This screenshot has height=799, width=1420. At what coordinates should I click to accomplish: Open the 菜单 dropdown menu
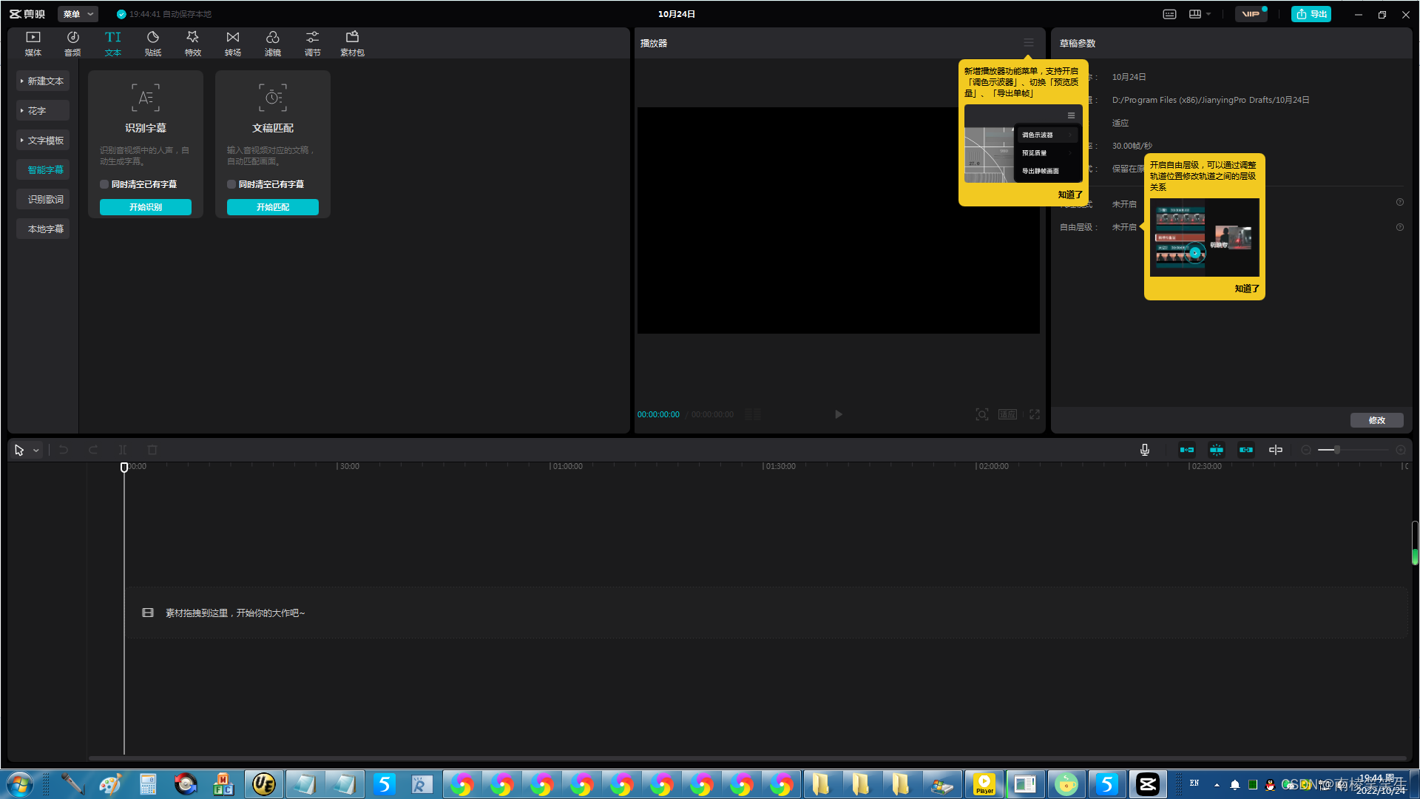[x=78, y=14]
